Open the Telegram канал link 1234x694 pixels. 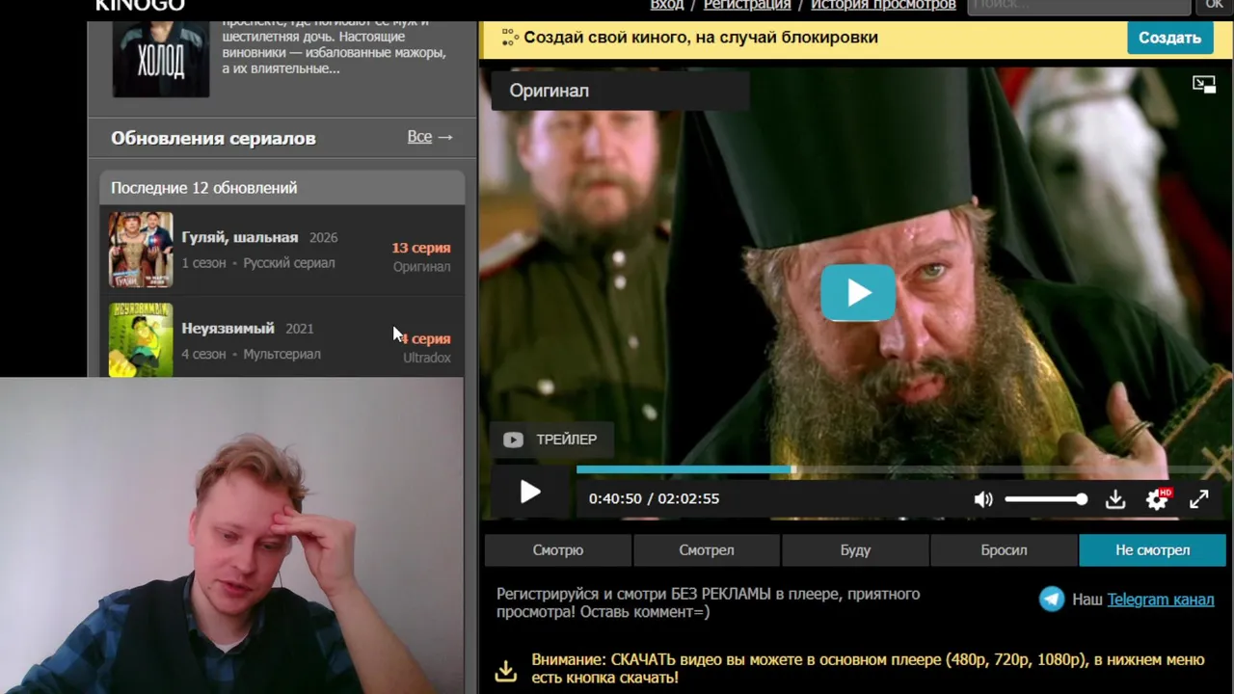(x=1160, y=600)
